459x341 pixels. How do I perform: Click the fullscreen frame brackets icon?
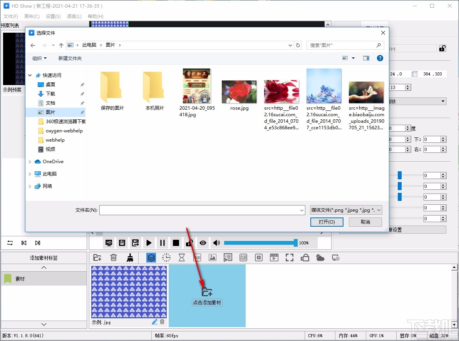click(290, 257)
